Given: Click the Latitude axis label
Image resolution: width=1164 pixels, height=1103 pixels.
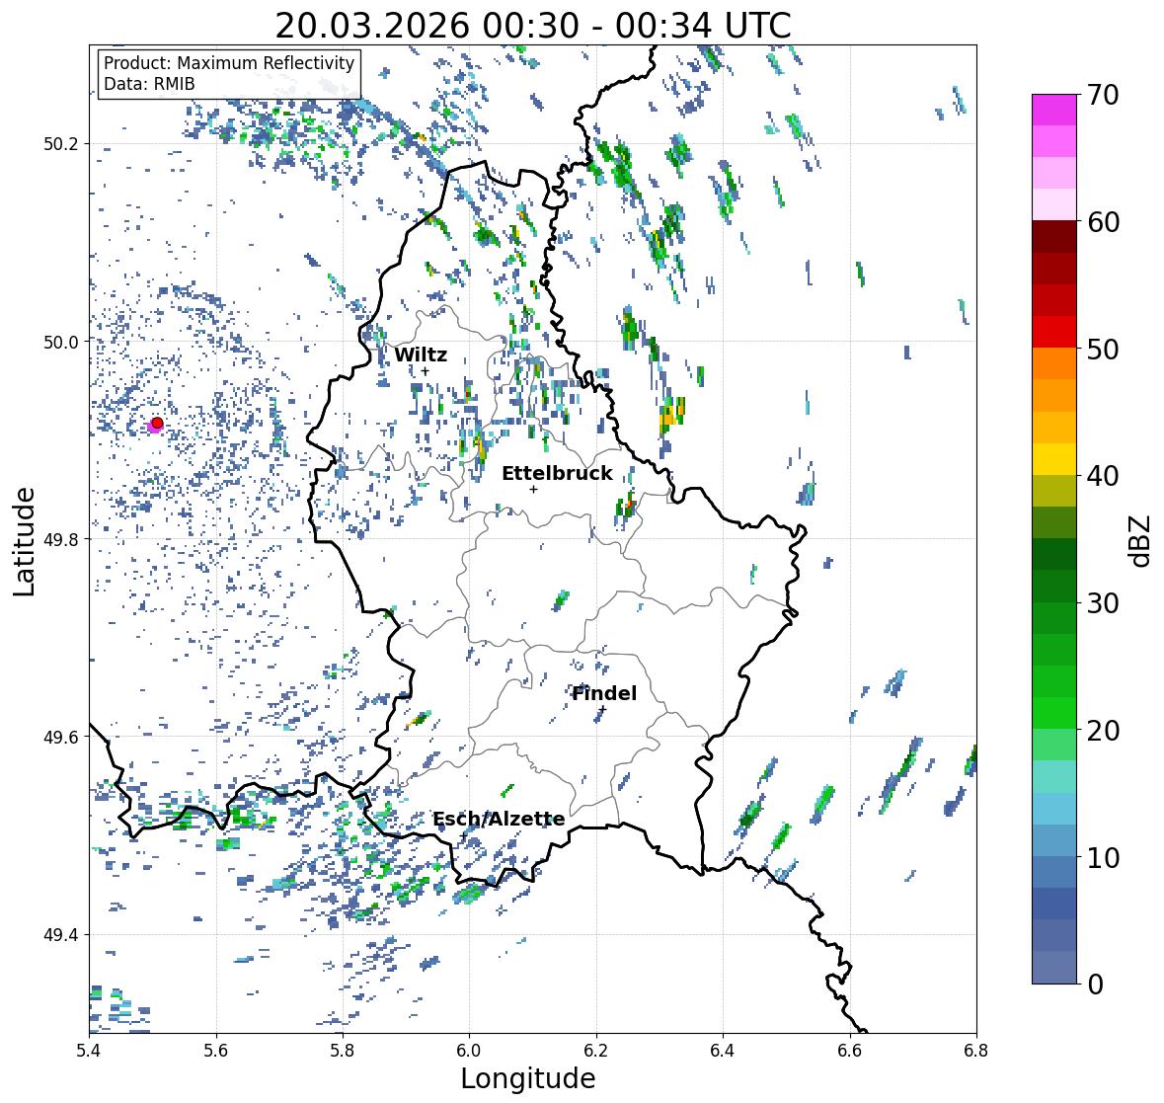Looking at the screenshot, I should 24,541.
